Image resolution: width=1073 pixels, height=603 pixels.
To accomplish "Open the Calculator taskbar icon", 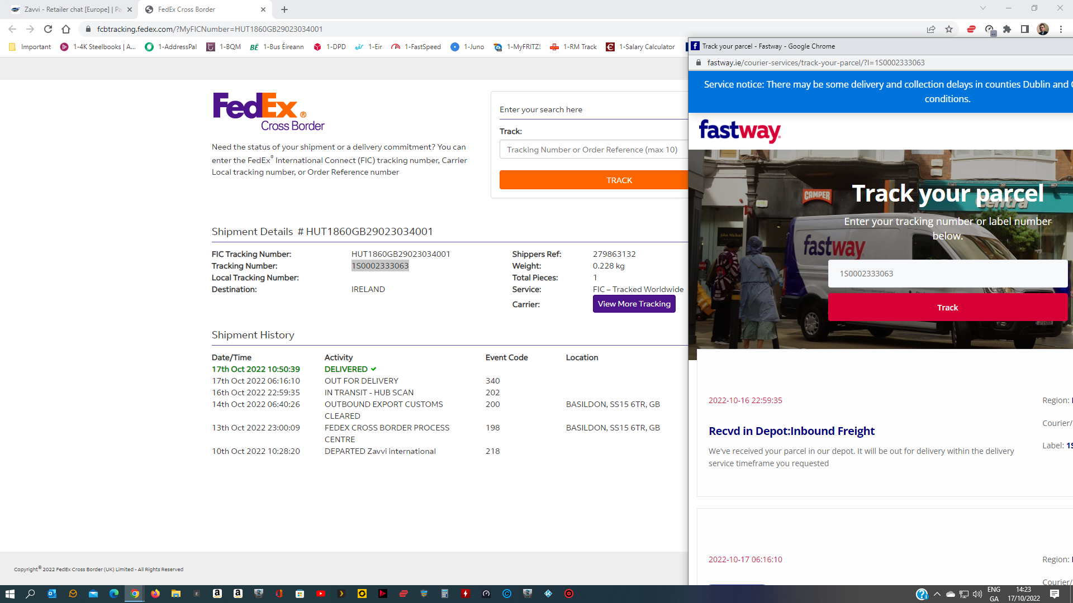I will [445, 594].
